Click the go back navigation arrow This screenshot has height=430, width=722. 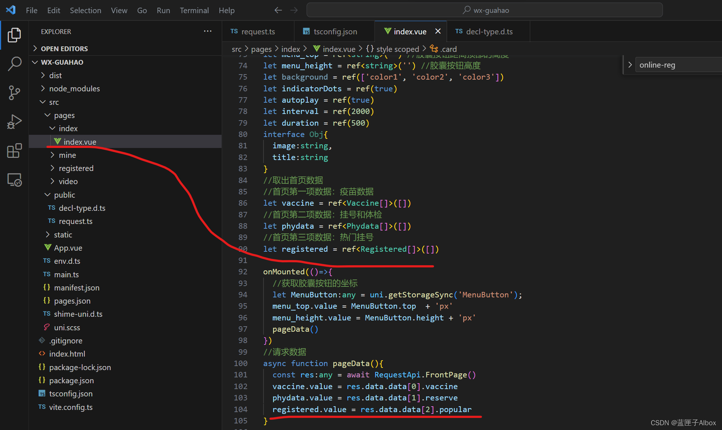point(278,10)
